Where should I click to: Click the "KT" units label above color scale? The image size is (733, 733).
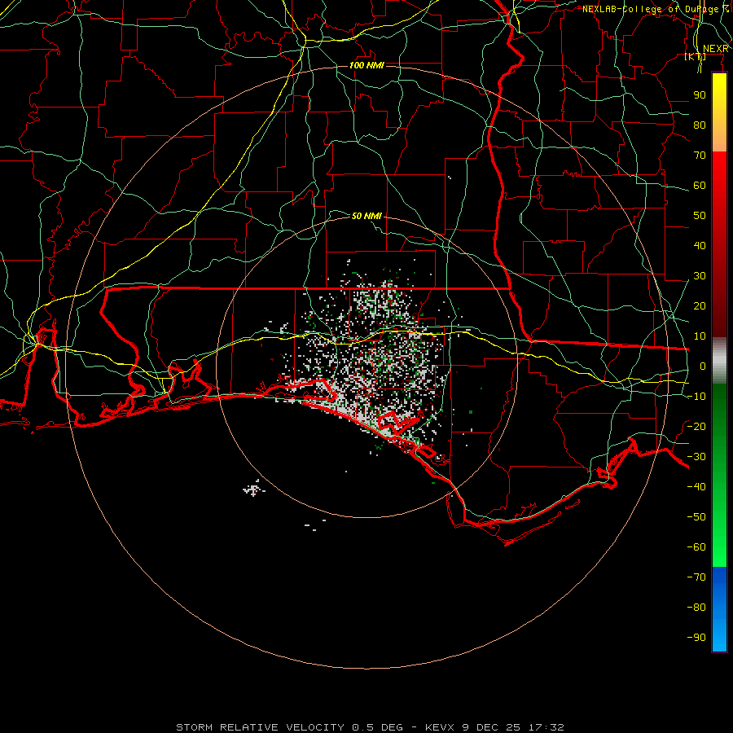(x=696, y=57)
